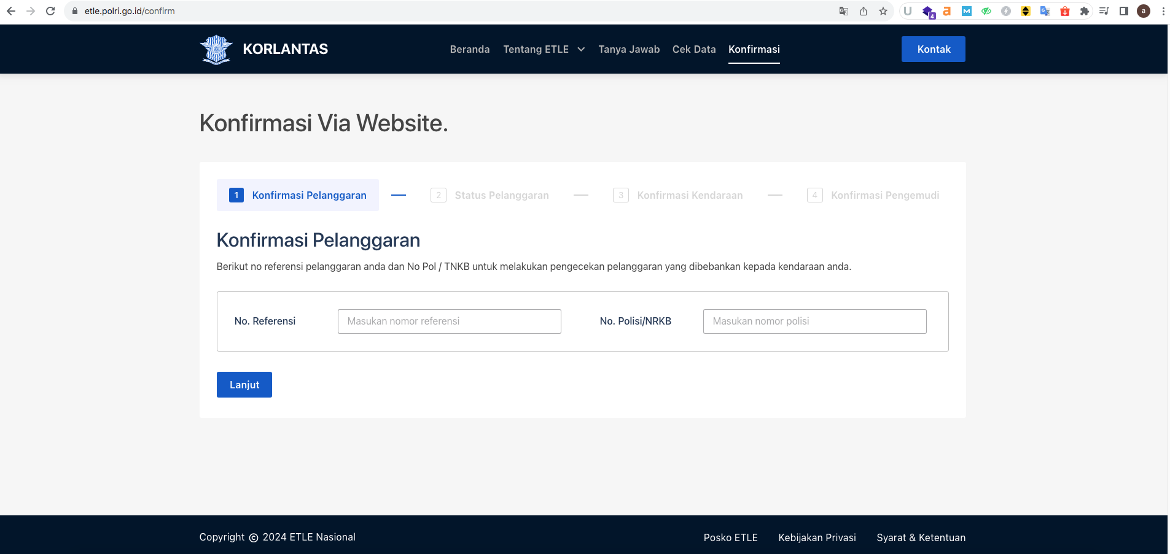The width and height of the screenshot is (1170, 554).
Task: Bookmark this page with the star icon
Action: point(883,11)
